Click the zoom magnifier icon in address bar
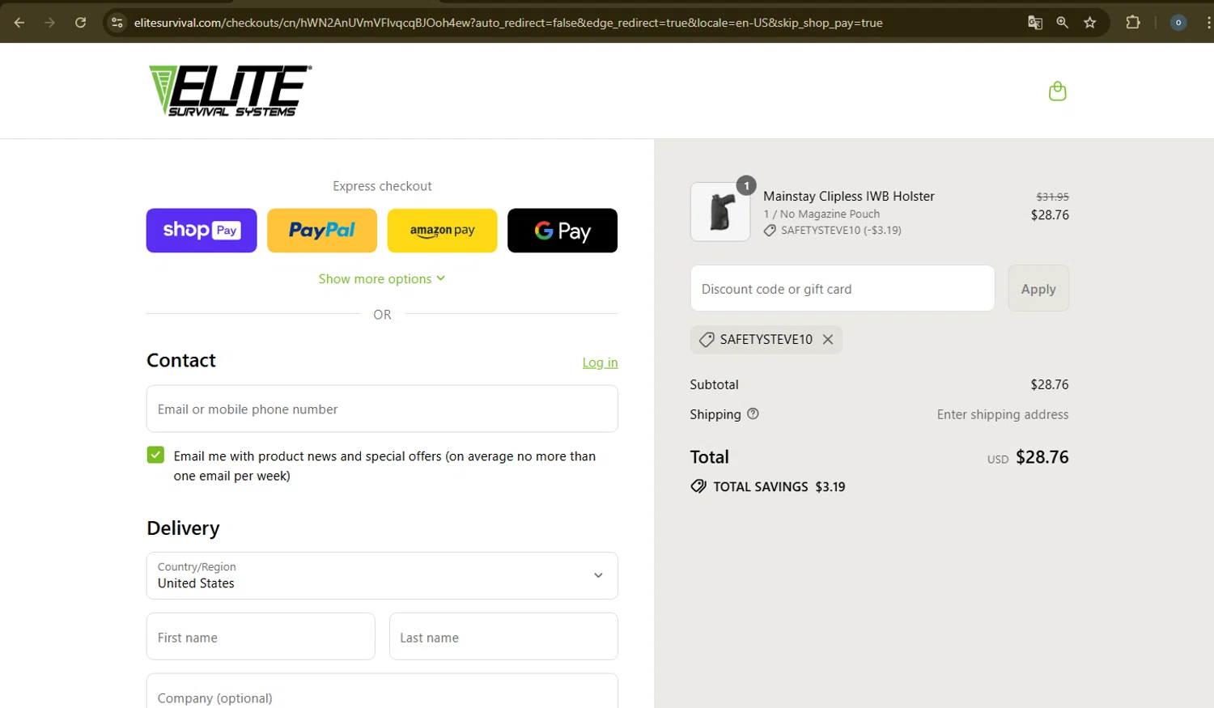The height and width of the screenshot is (708, 1214). coord(1063,23)
